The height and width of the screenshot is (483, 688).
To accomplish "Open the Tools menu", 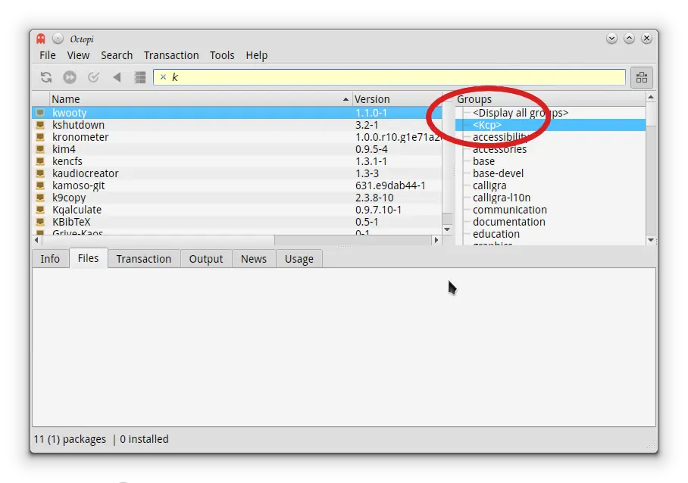I will [x=222, y=55].
